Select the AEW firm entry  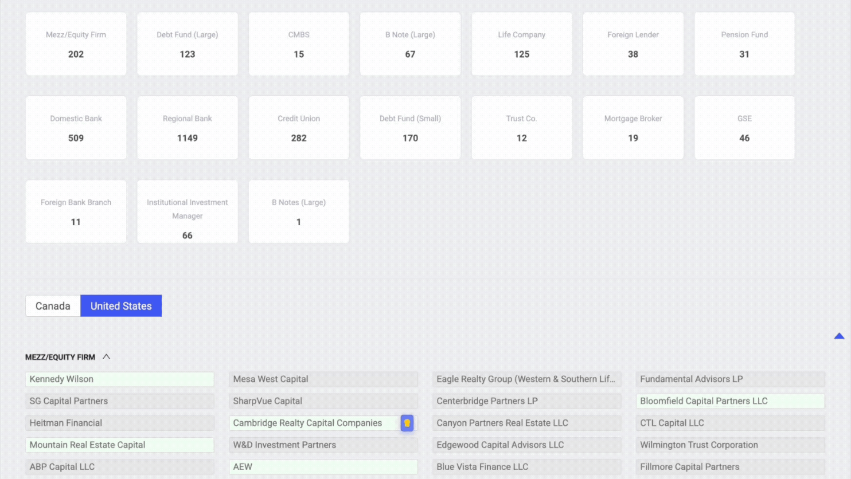coord(323,467)
